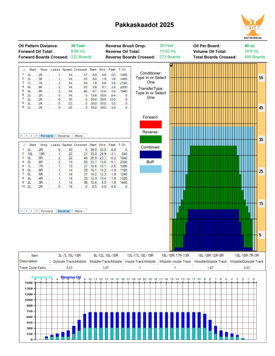Jump to last sheet in lower table

pos(36,211)
